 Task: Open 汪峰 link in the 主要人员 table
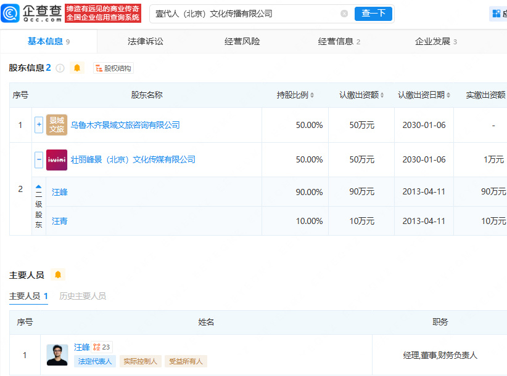tap(81, 347)
